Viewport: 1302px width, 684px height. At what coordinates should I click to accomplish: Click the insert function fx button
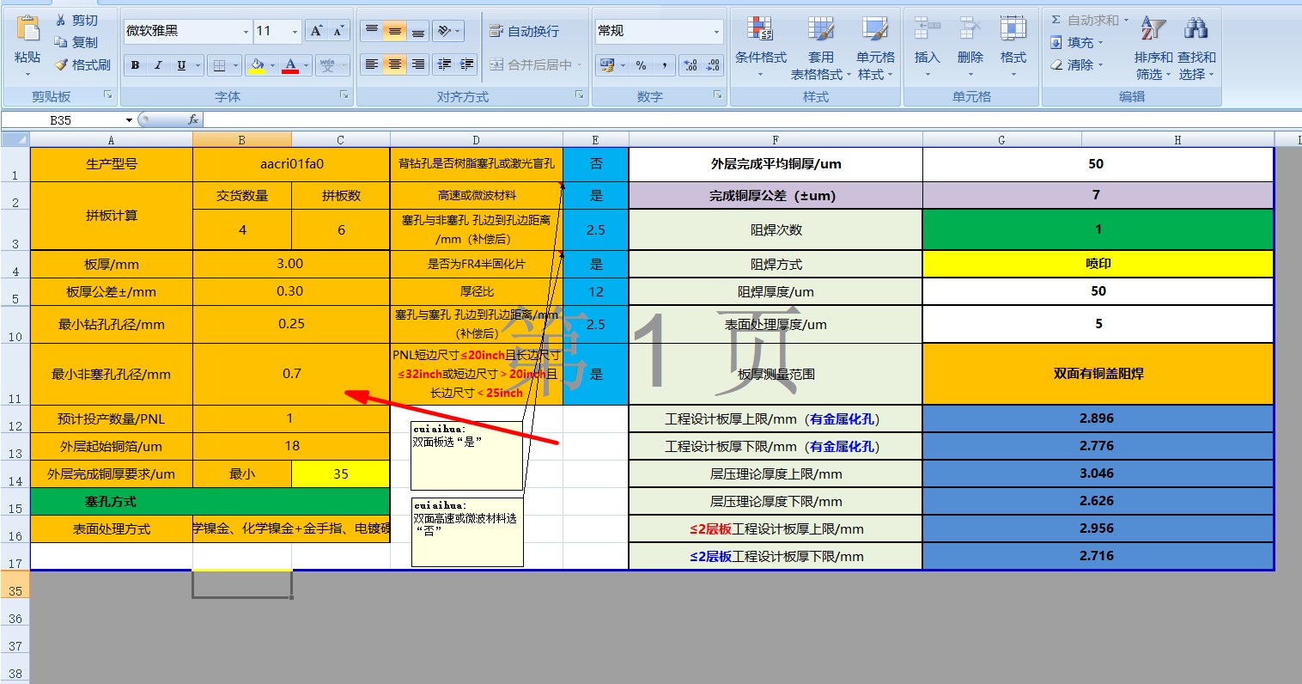[193, 120]
